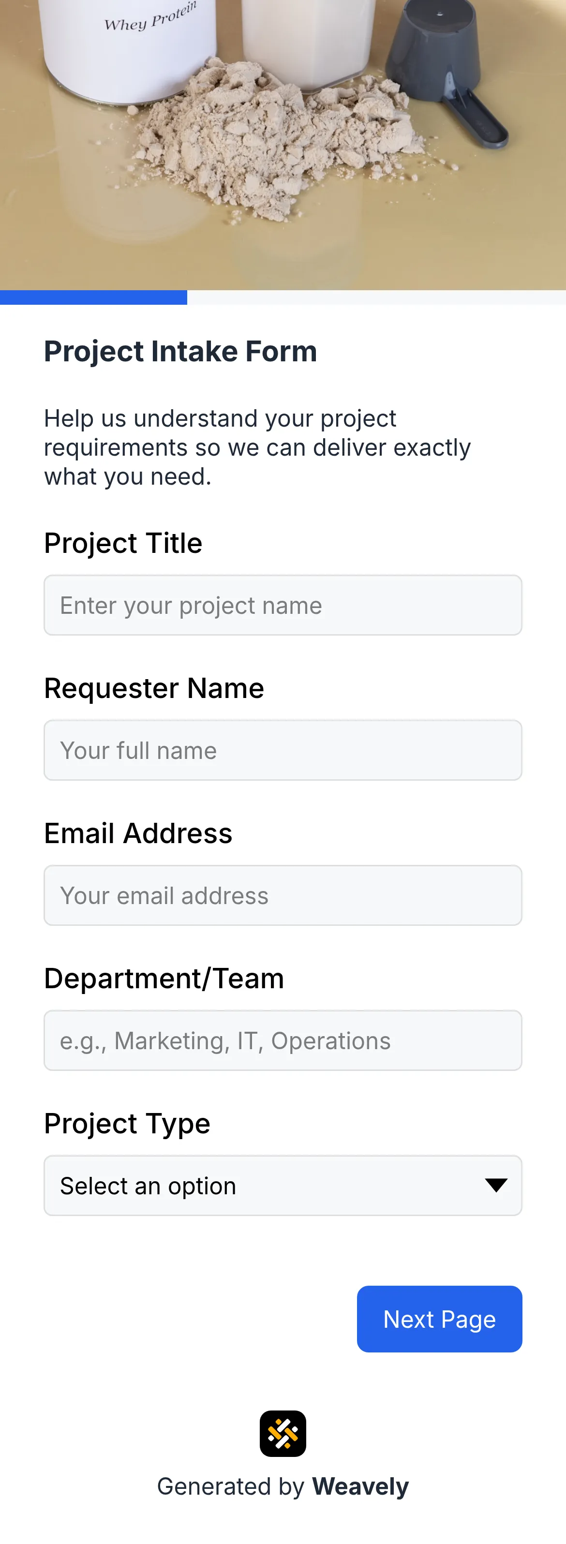Viewport: 566px width, 1544px height.
Task: Open the Project Type dropdown
Action: point(283,1185)
